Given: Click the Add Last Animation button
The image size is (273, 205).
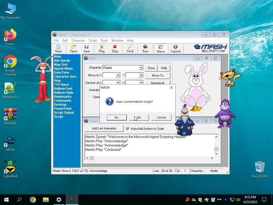Looking at the screenshot, I should pos(104,128).
